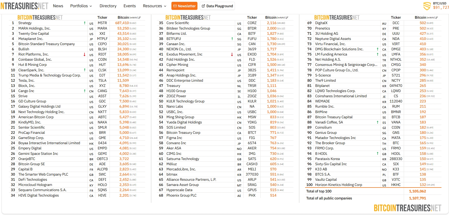449x215 pixels.
Task: Click Consensus Mining & Seigniorage Corp
Action: [x=346, y=65]
